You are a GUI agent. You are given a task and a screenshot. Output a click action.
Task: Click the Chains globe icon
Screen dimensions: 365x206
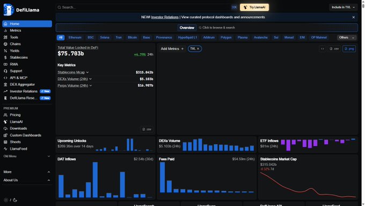pos(5,44)
